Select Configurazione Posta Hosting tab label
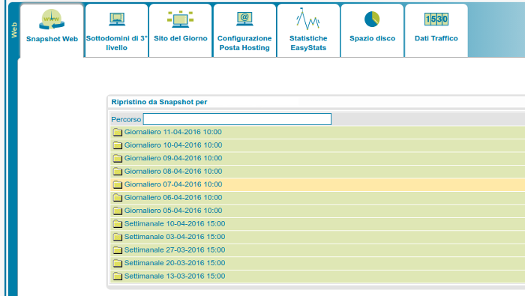The image size is (525, 296). pos(244,43)
